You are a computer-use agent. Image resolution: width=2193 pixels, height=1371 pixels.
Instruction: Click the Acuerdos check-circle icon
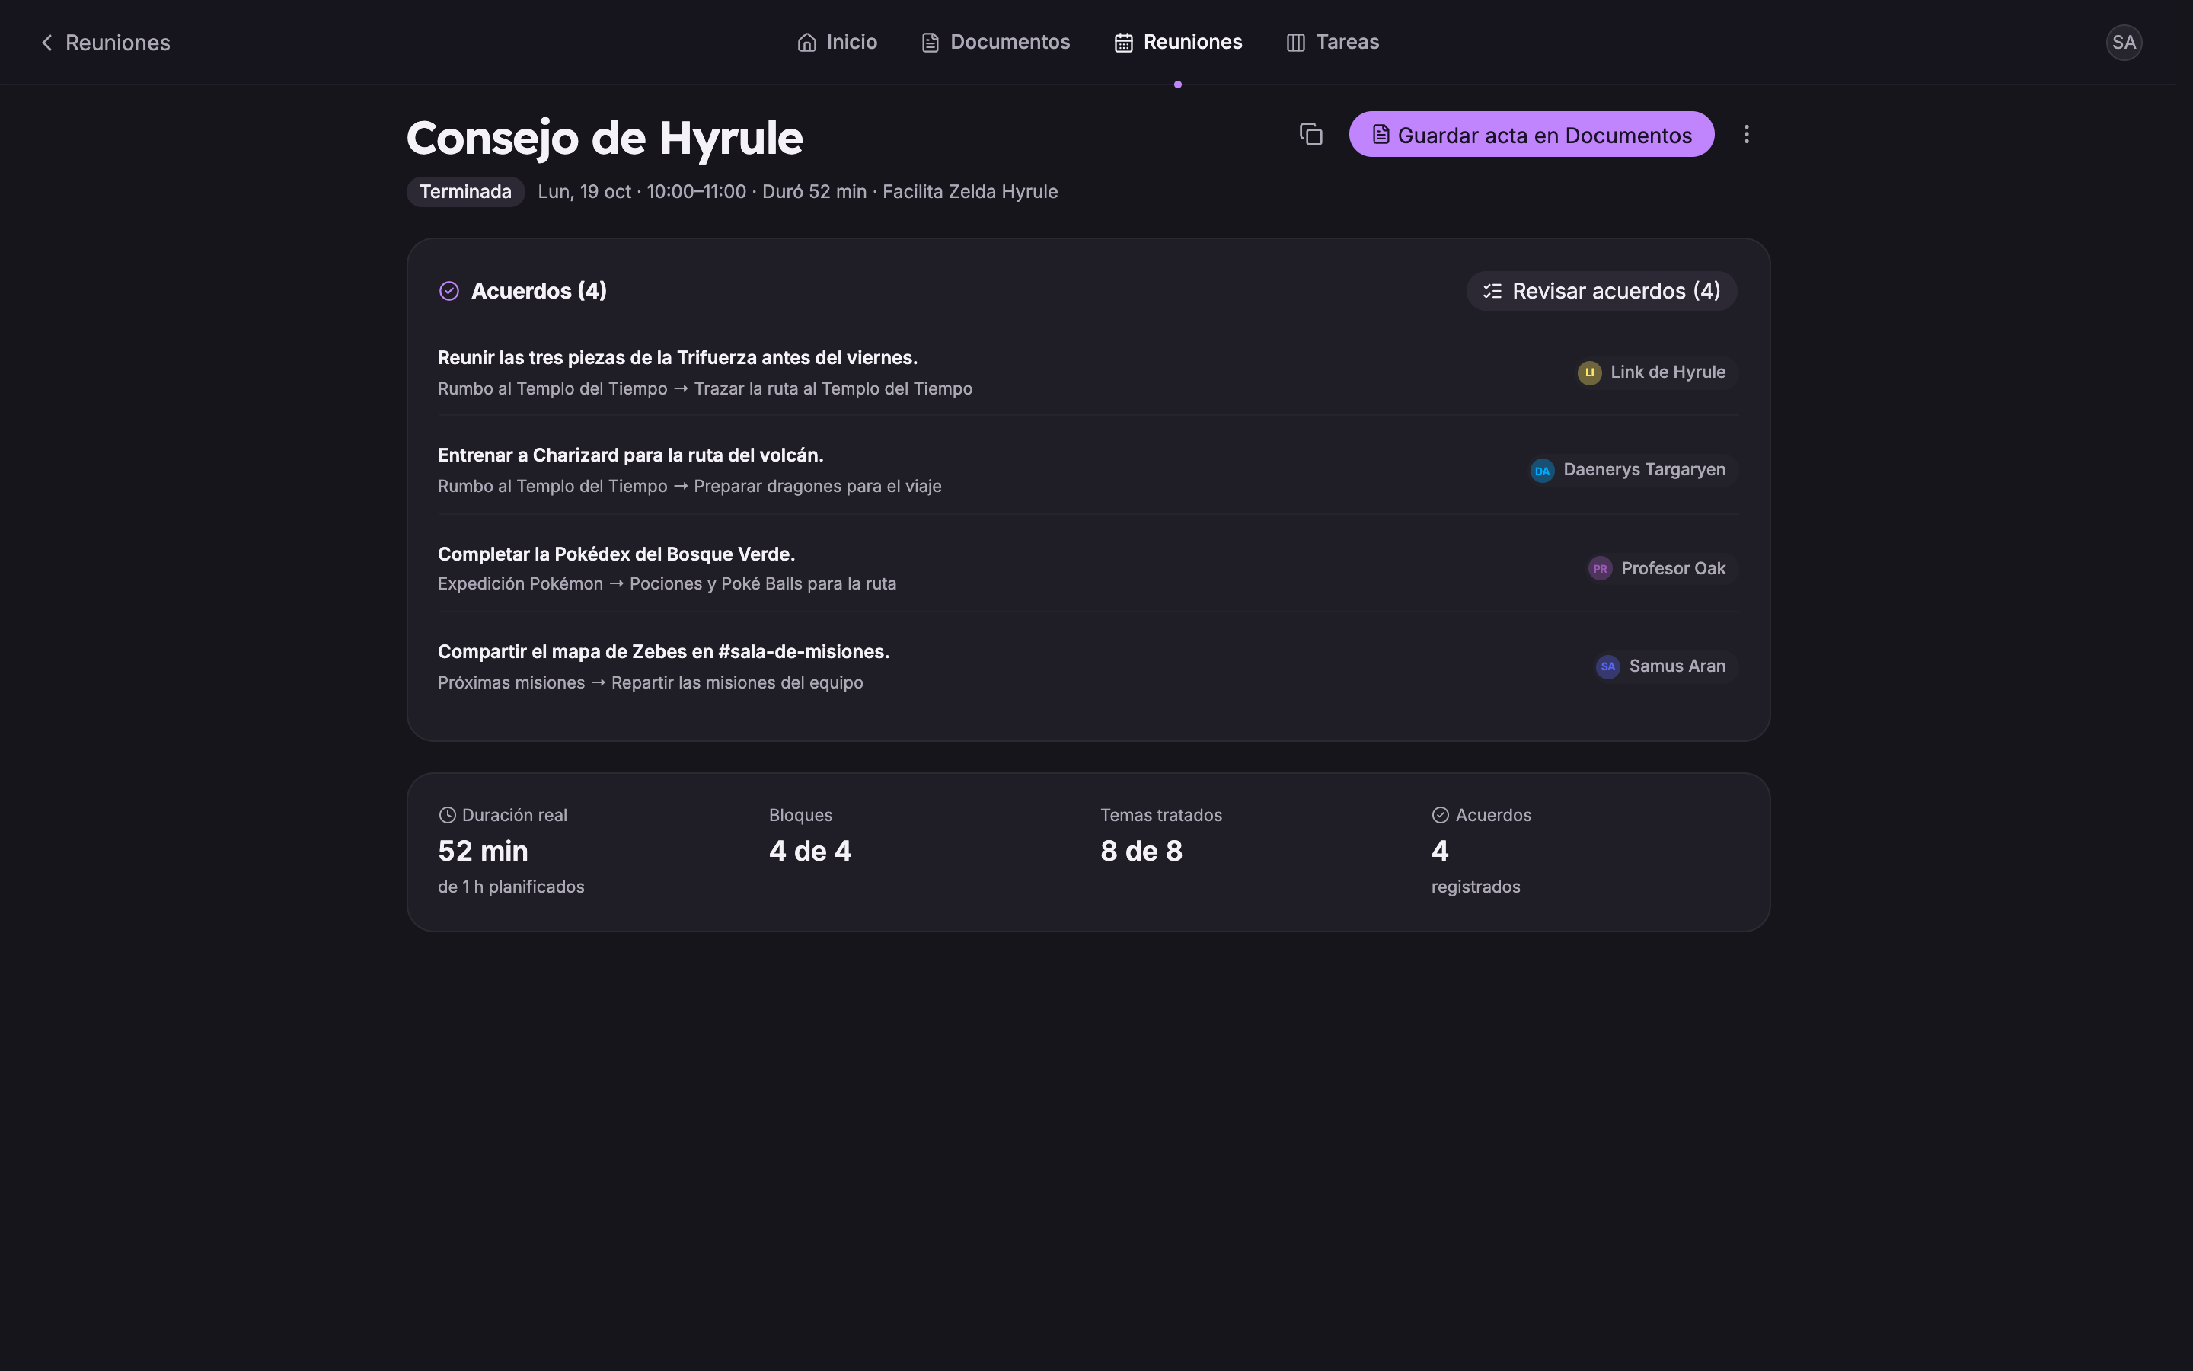448,291
